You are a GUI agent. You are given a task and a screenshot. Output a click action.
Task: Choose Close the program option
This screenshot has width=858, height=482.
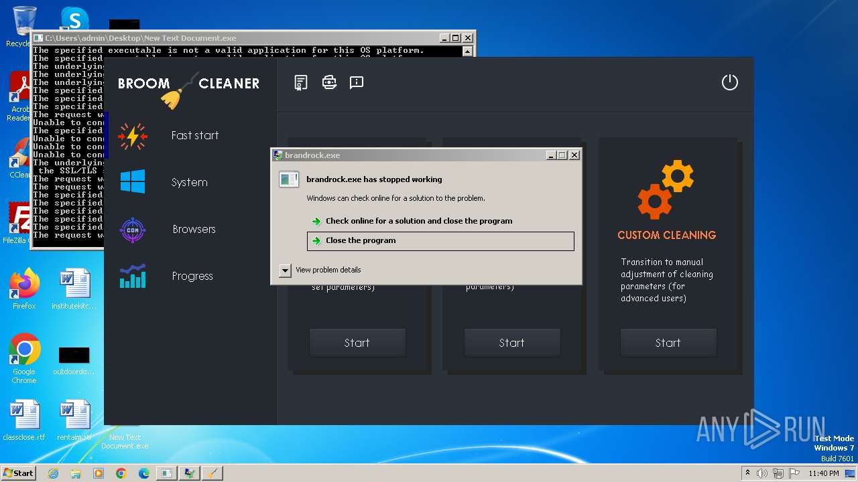point(440,241)
